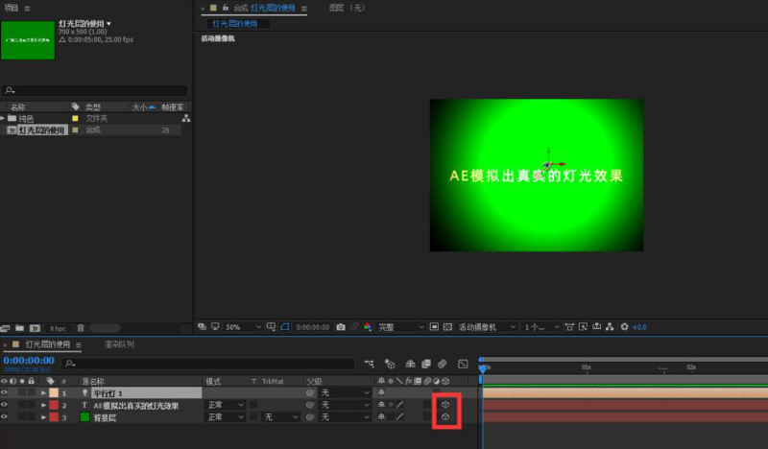
Task: Toggle transparency grid icon
Action: coord(447,326)
